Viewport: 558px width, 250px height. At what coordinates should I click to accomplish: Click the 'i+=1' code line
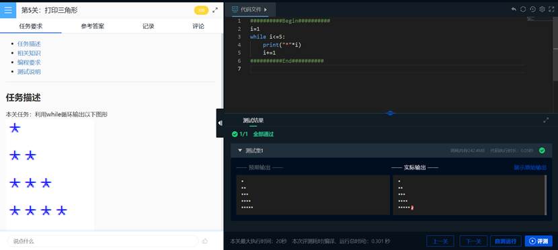[270, 52]
